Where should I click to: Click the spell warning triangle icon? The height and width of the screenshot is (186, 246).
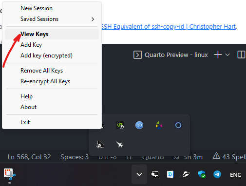216,156
